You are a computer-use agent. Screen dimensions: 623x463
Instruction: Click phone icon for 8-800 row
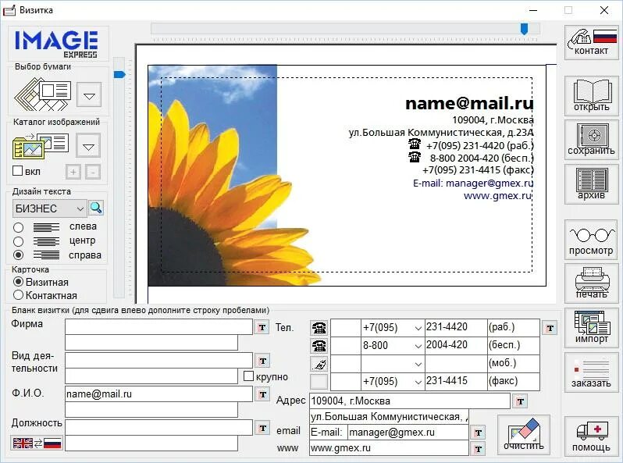[x=319, y=346]
